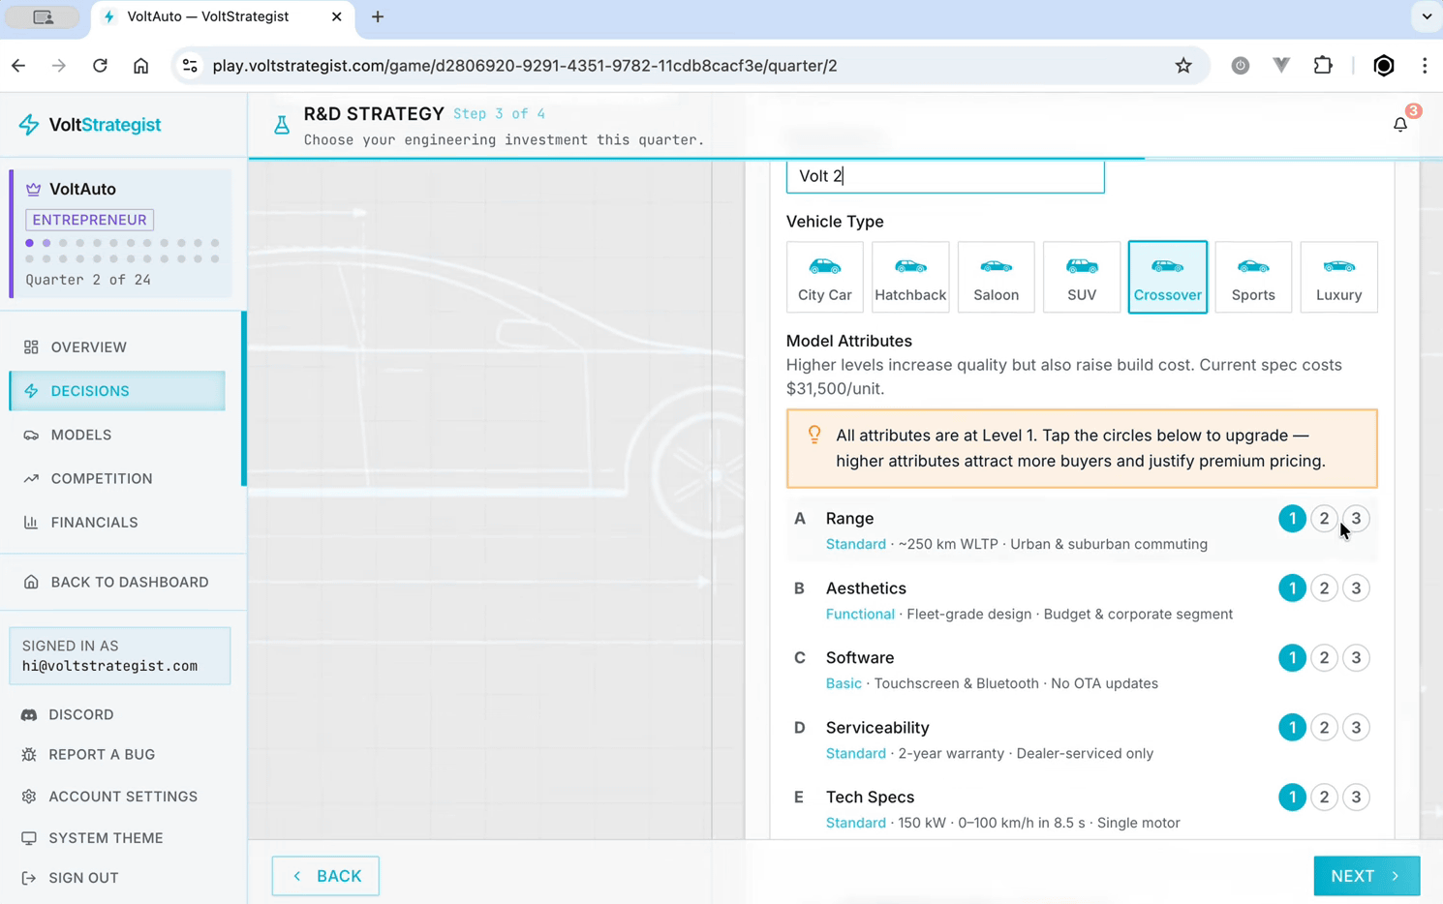1443x904 pixels.
Task: Select the City Car vehicle type
Action: point(824,278)
